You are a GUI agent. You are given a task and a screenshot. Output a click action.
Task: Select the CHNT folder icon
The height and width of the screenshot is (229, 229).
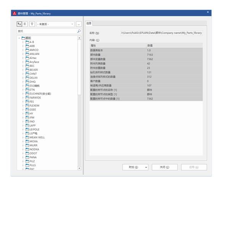tap(27, 74)
